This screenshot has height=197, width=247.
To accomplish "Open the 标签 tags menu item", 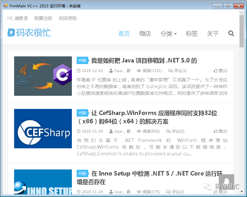I will (192, 34).
